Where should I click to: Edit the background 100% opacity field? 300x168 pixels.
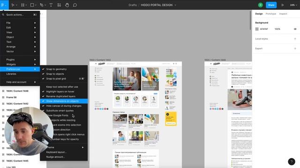pyautogui.click(x=277, y=29)
